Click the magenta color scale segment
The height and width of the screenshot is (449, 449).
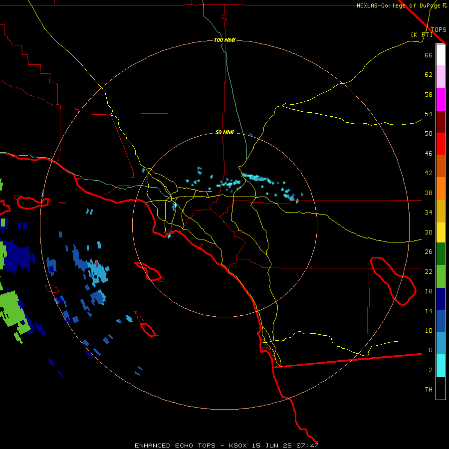[x=441, y=99]
